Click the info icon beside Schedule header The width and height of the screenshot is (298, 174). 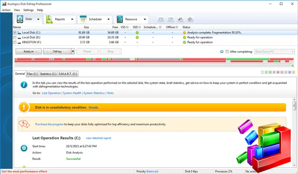pos(160,27)
